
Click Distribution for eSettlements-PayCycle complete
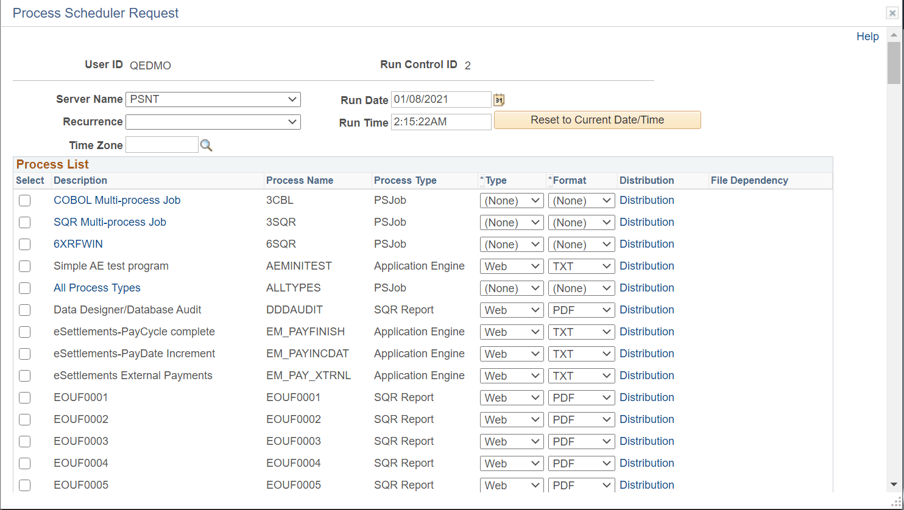pos(647,332)
